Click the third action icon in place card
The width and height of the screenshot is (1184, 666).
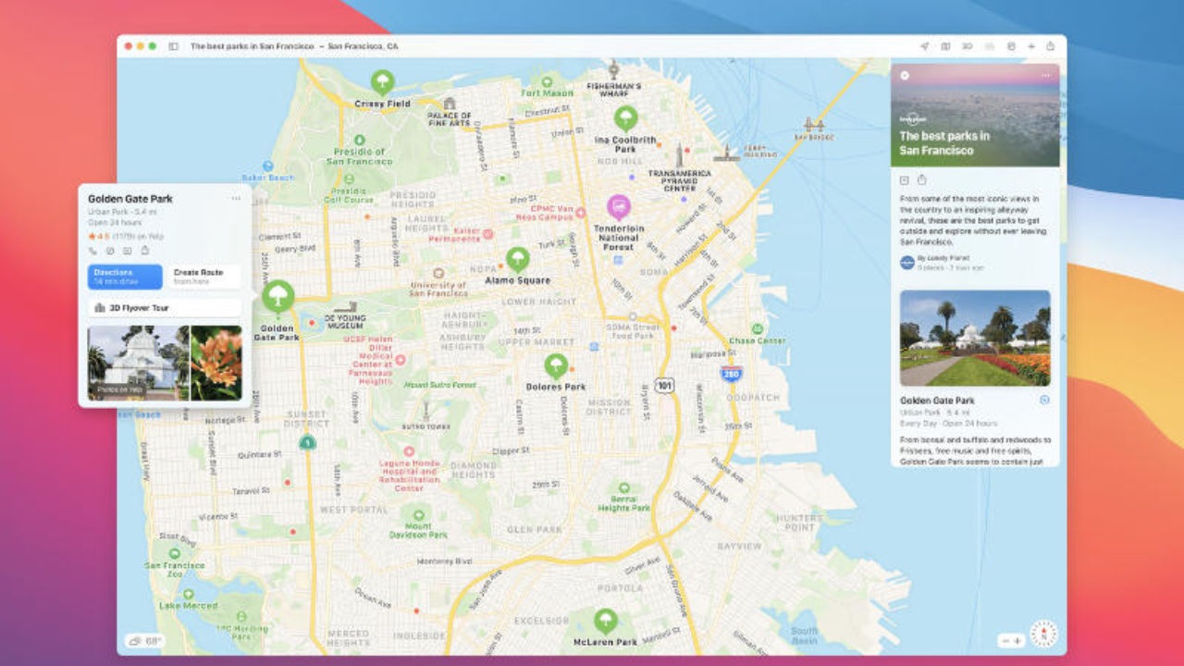(128, 251)
